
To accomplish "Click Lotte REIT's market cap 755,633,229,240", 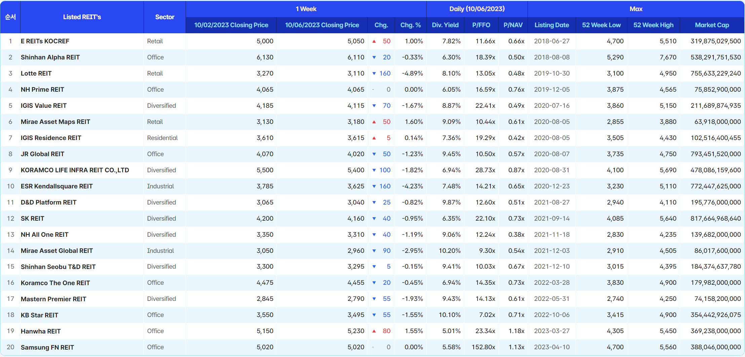I will (716, 74).
